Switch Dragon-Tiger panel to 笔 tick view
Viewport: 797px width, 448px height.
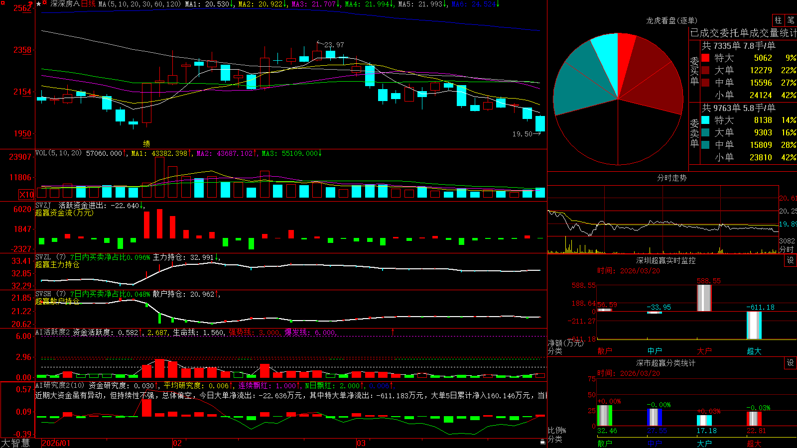point(791,20)
